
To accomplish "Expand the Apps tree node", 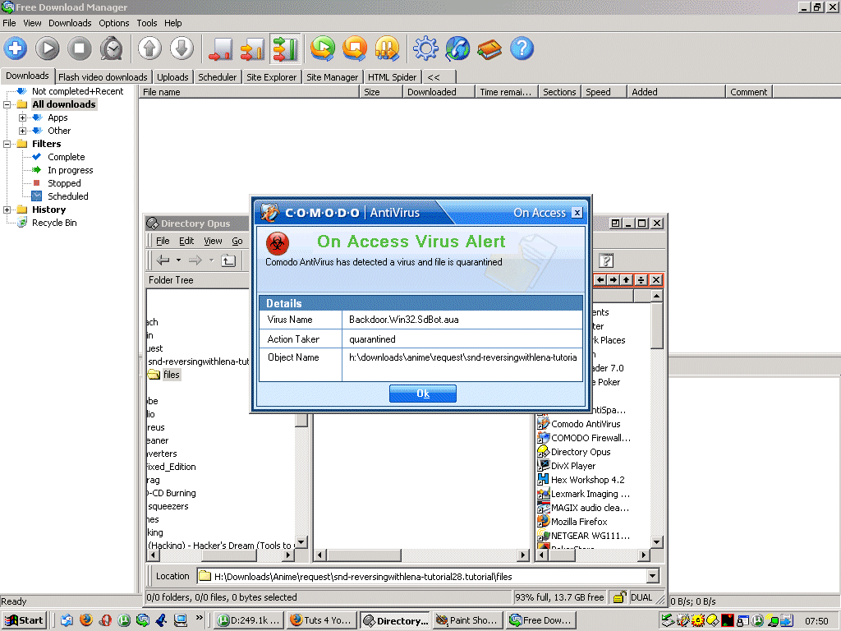I will (22, 117).
